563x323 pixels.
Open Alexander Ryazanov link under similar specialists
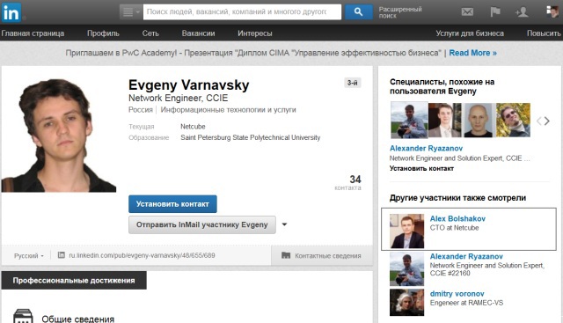tap(426, 149)
